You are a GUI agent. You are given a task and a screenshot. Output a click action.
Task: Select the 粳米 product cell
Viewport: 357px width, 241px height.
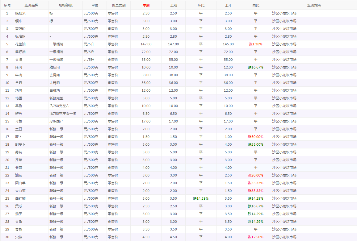click(x=31, y=21)
